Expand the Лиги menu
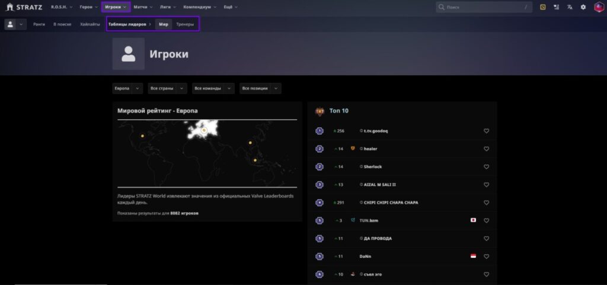Viewport: 607px width, 285px height. (168, 7)
